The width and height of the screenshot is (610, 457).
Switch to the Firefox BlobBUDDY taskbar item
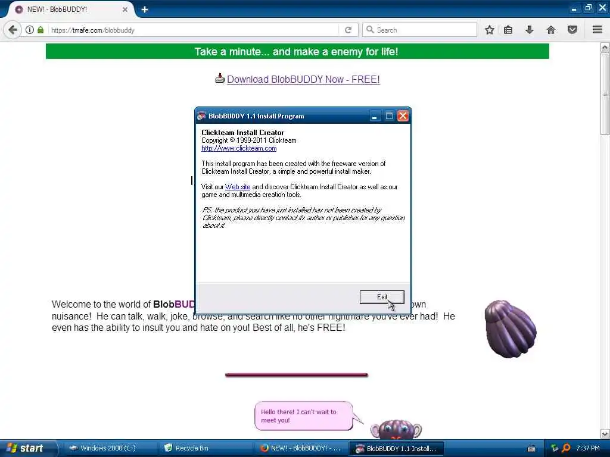click(300, 448)
